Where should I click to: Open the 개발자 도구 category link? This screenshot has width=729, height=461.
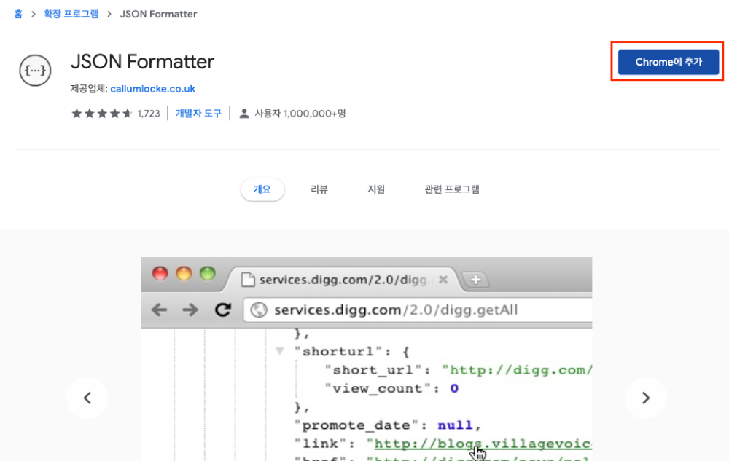198,114
